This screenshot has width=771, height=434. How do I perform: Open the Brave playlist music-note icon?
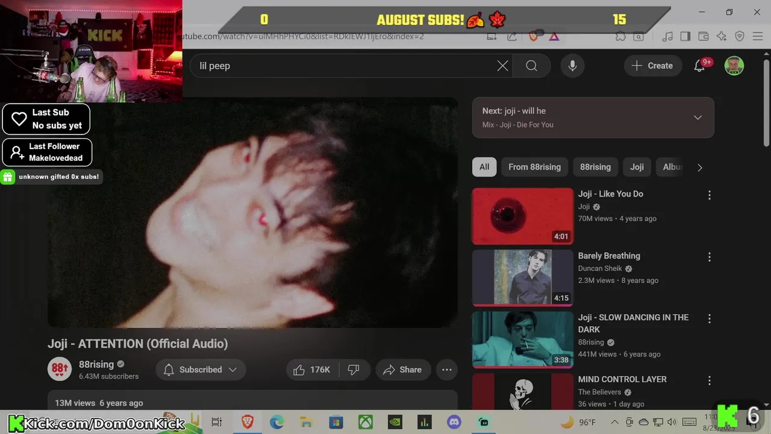pos(667,36)
